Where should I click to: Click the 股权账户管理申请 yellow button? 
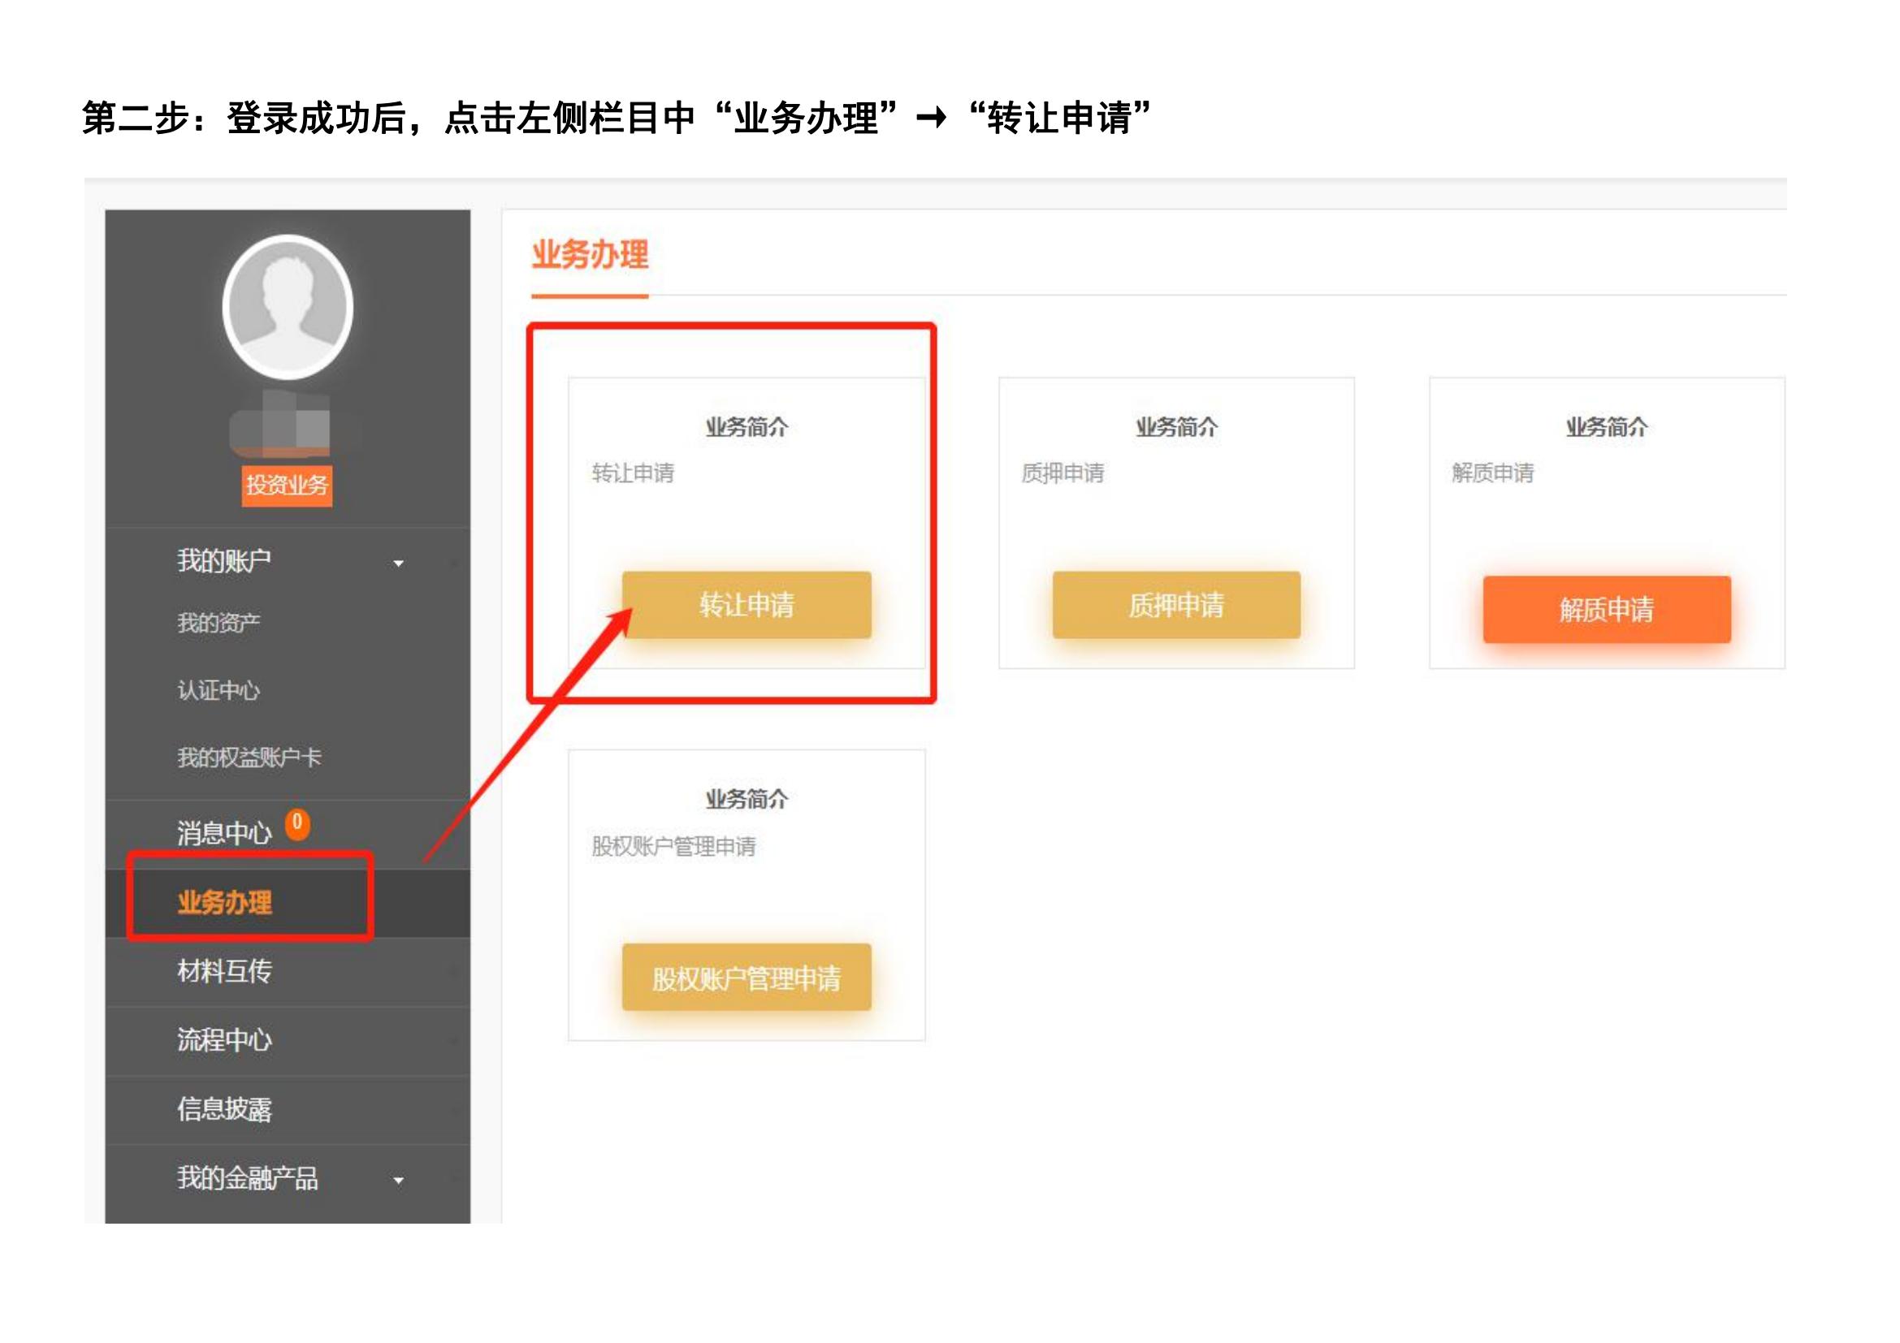tap(747, 978)
